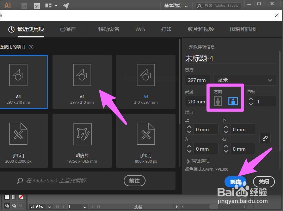Image resolution: width=283 pixels, height=211 pixels.
Task: Open Adobe Bridge via the Br icon
Action: pos(24,5)
